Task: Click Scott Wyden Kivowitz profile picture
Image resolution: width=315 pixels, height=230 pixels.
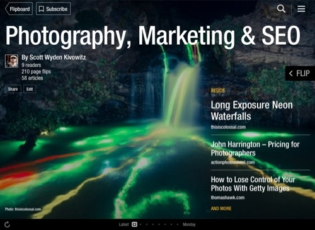Action: tap(11, 61)
